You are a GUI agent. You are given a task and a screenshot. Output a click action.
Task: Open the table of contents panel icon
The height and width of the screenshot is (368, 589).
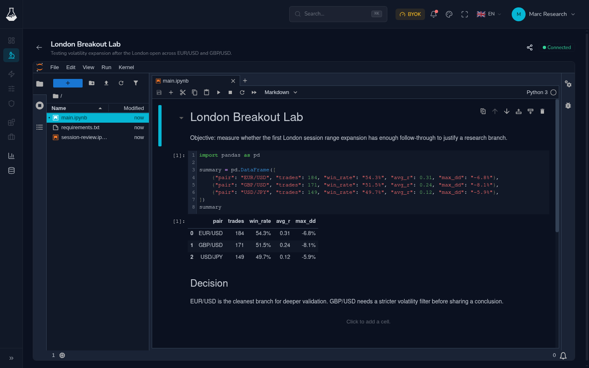(x=40, y=127)
